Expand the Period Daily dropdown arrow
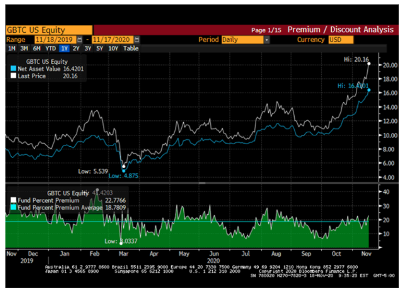The height and width of the screenshot is (295, 404). coord(267,40)
